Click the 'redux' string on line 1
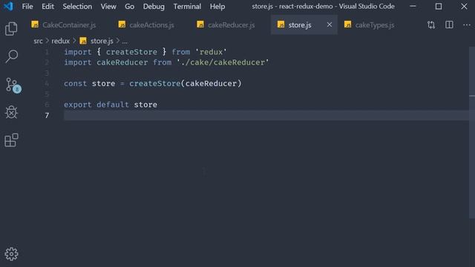The height and width of the screenshot is (267, 475). coord(211,52)
